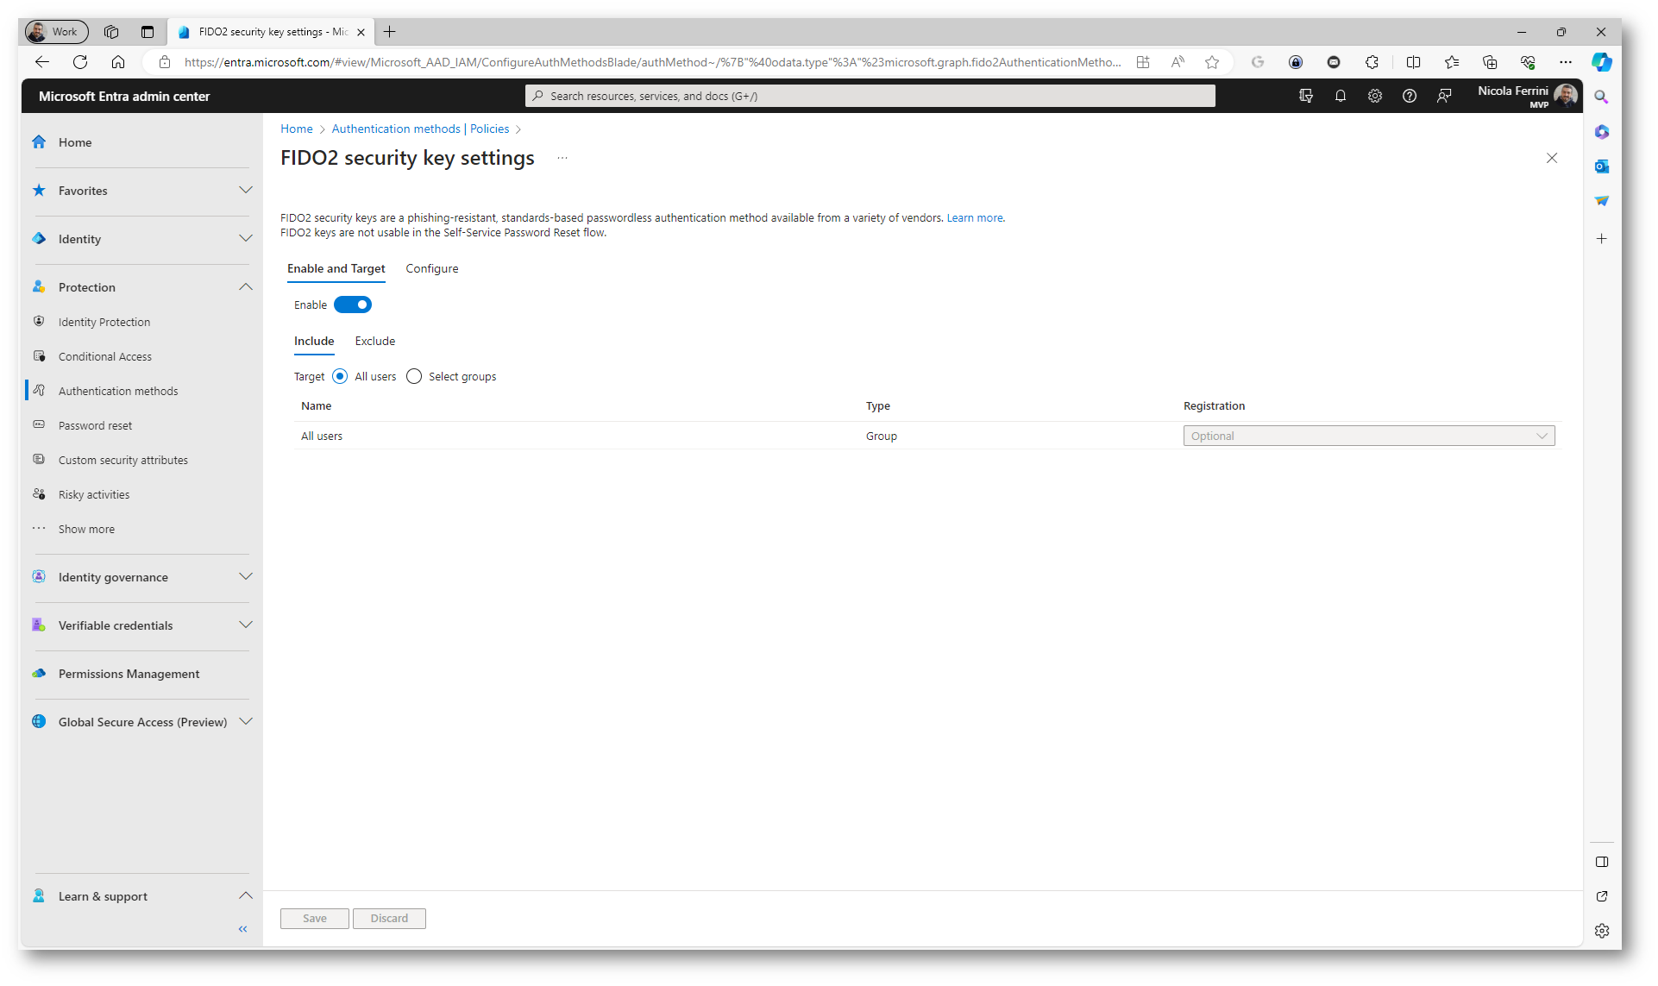This screenshot has height=986, width=1658.
Task: Open Authentication methods menu item
Action: coord(118,391)
